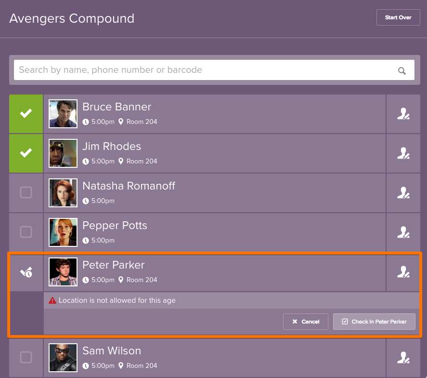Click Bruce Banner's profile photo
Screen dimensions: 427x378
coord(63,114)
